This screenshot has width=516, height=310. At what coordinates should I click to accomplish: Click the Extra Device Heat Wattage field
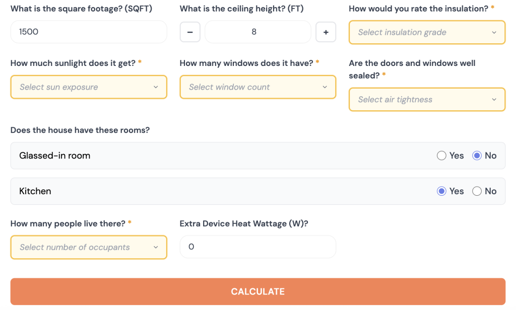tap(257, 247)
